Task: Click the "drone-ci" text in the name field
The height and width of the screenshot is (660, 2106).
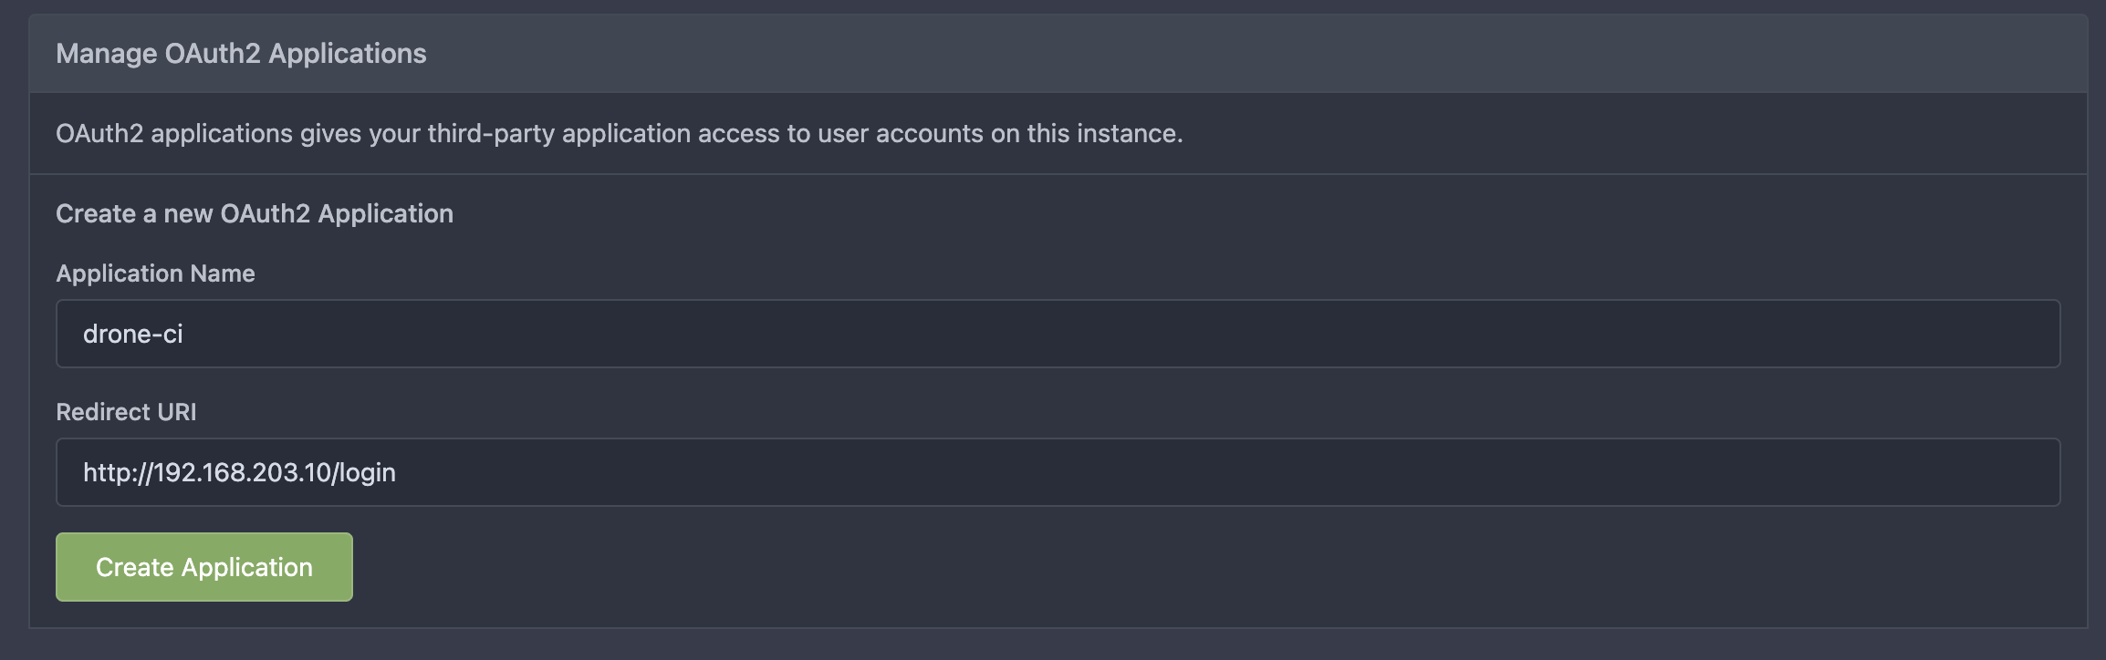Action: point(133,334)
